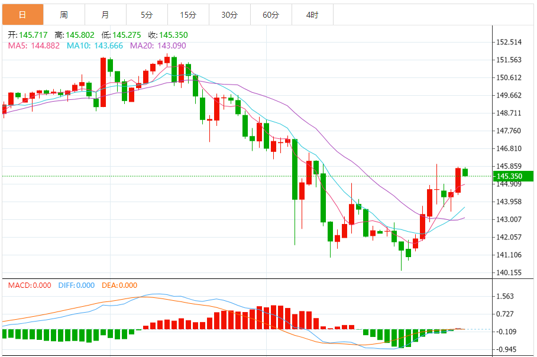Click the latest green candlestick on the chart
Image resolution: width=537 pixels, height=357 pixels.
click(465, 172)
